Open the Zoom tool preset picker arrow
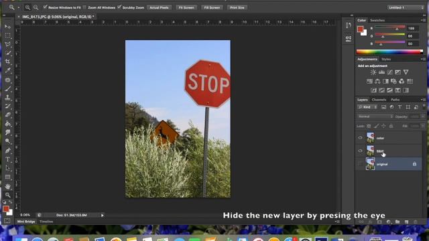 (x=19, y=7)
